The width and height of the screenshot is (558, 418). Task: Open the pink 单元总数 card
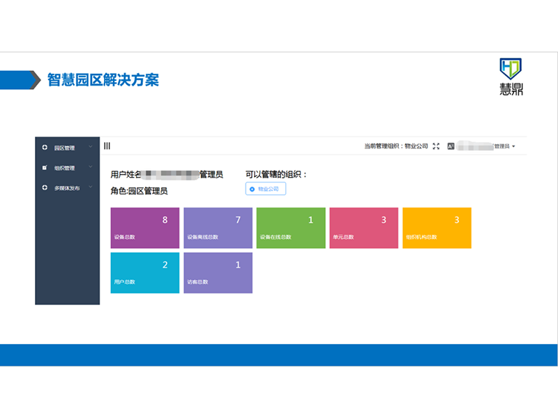pyautogui.click(x=363, y=228)
